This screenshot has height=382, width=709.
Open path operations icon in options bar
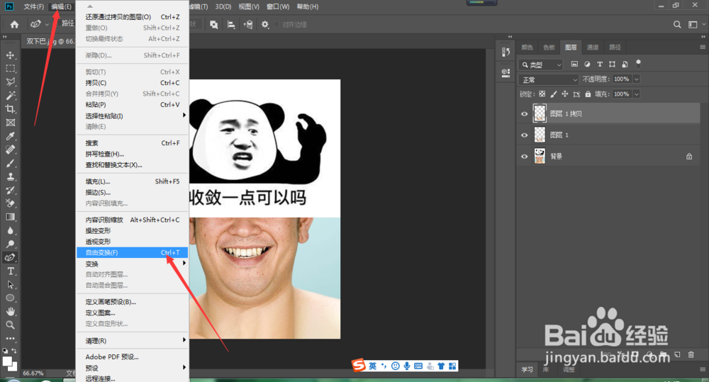214,24
